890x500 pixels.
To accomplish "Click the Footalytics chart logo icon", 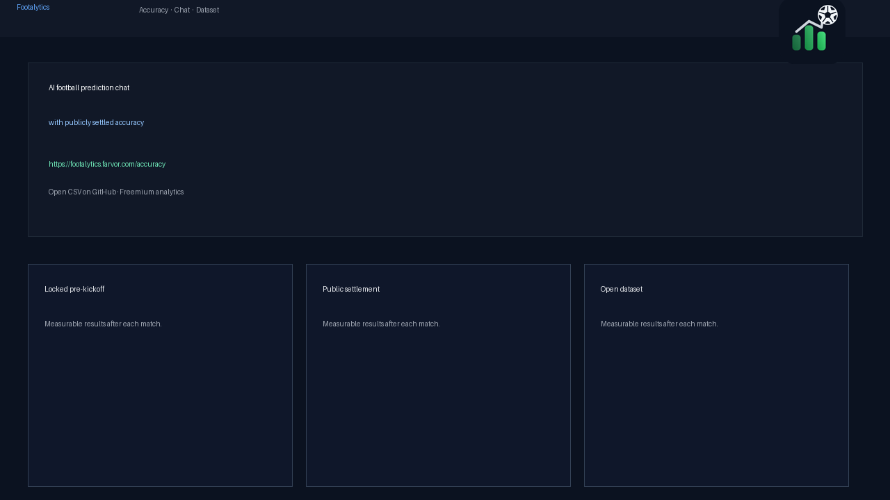I will coord(812,31).
